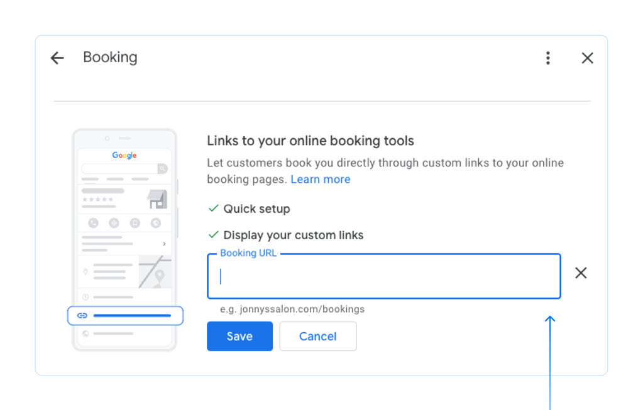The height and width of the screenshot is (410, 643).
Task: Click the 'e.g. jonnyssalon.com/bookings' hint text
Action: tap(292, 310)
